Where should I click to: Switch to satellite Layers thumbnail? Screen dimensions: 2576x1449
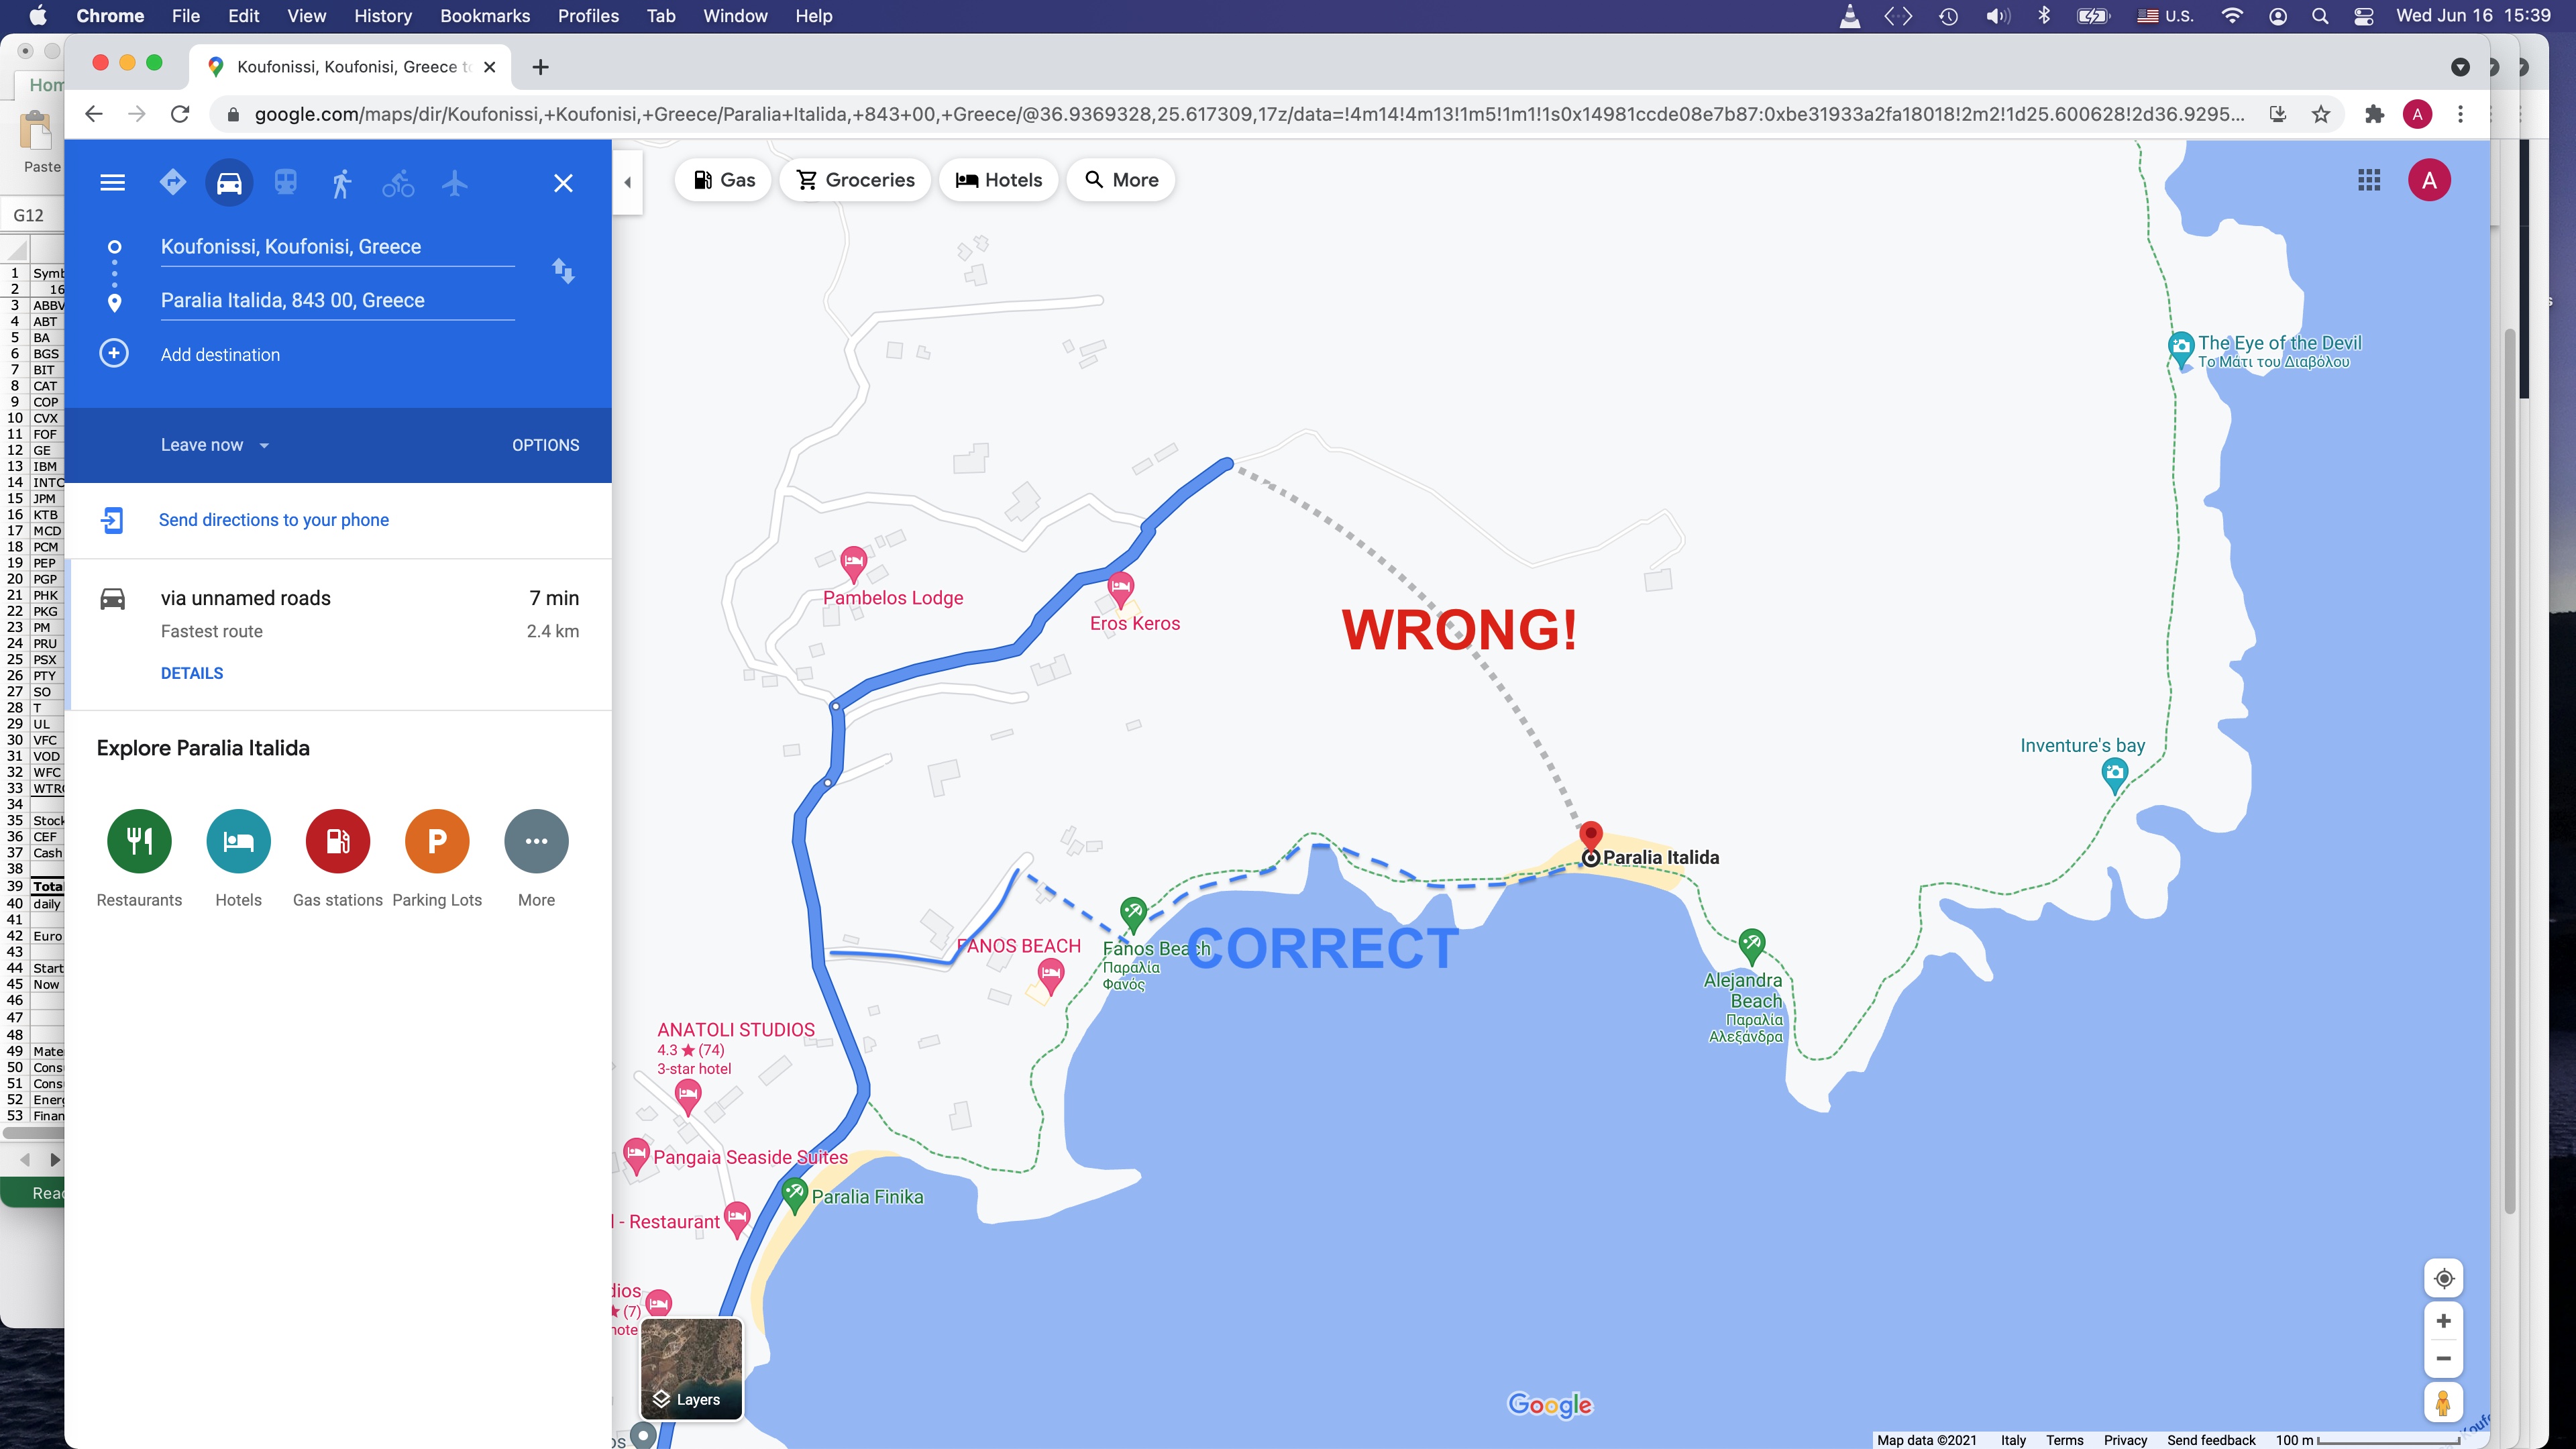tap(691, 1368)
